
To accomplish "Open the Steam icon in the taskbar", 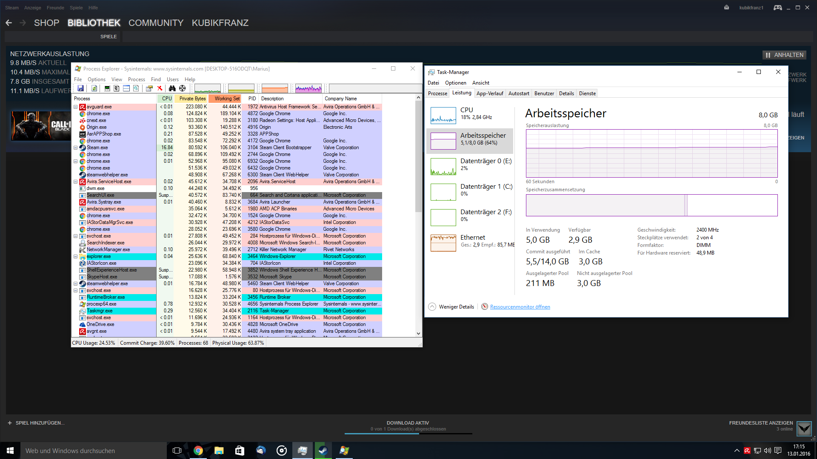I will (323, 450).
